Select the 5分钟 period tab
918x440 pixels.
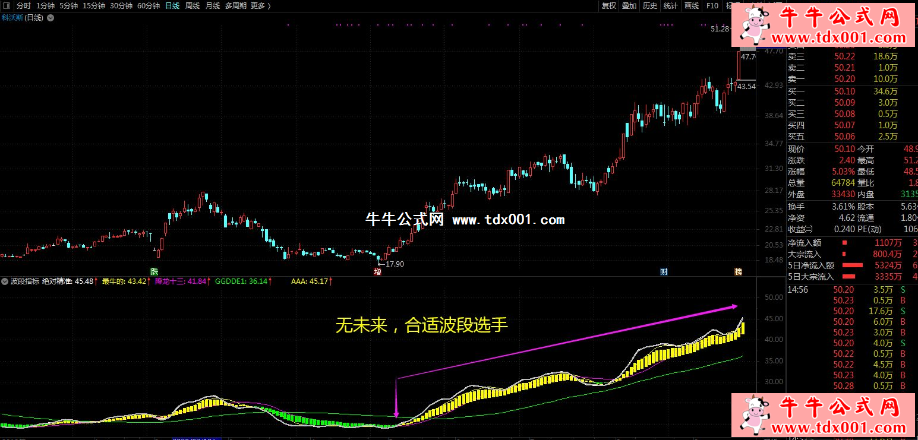[x=68, y=6]
